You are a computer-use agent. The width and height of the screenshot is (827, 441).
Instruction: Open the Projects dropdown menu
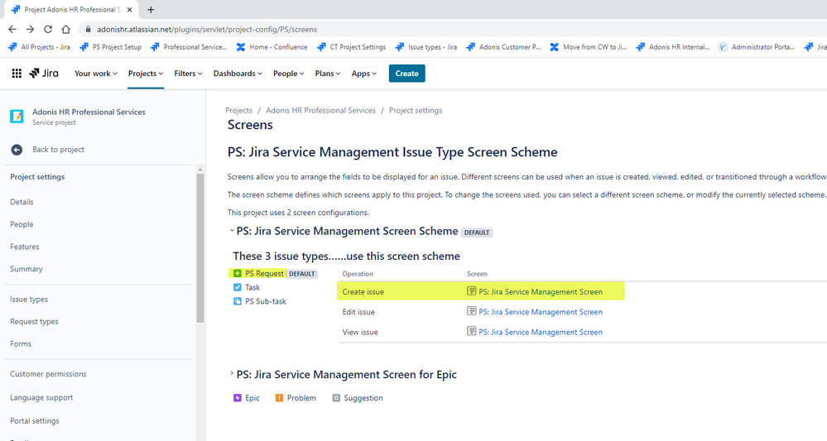pyautogui.click(x=146, y=74)
